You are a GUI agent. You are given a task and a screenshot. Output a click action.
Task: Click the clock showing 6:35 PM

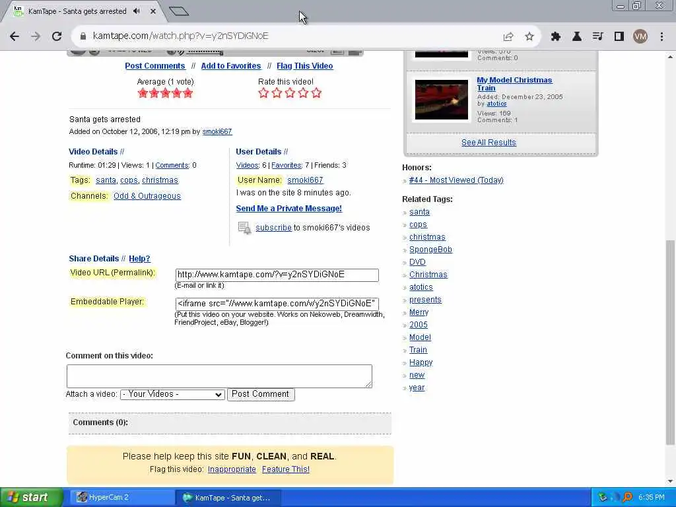(652, 498)
